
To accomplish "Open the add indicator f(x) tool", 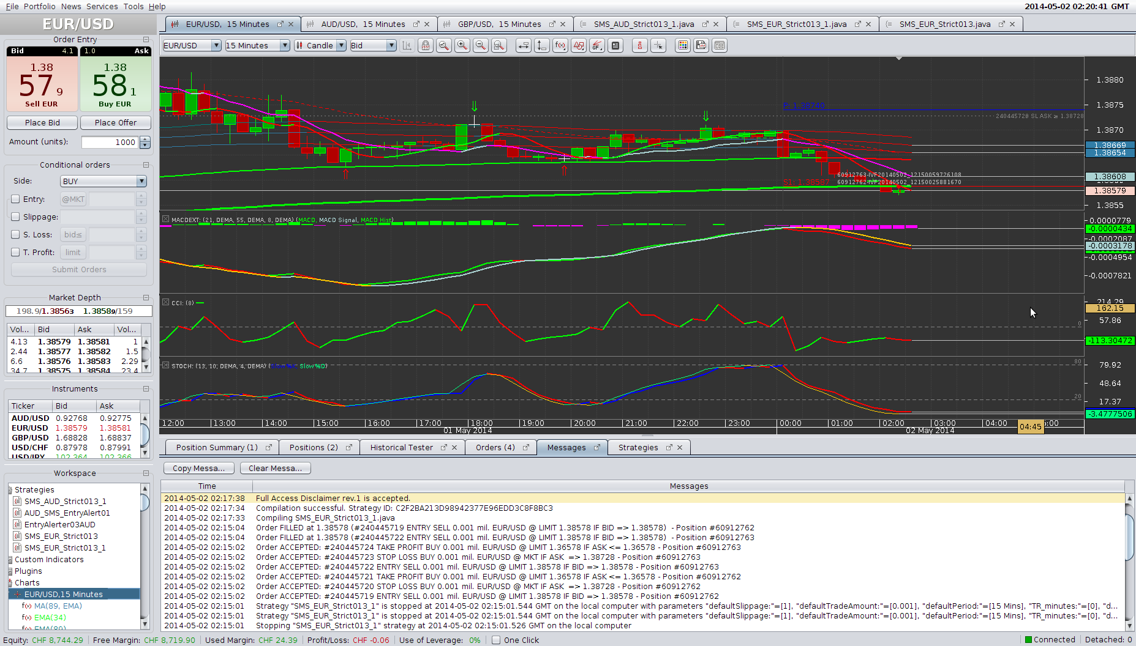I will (x=560, y=45).
